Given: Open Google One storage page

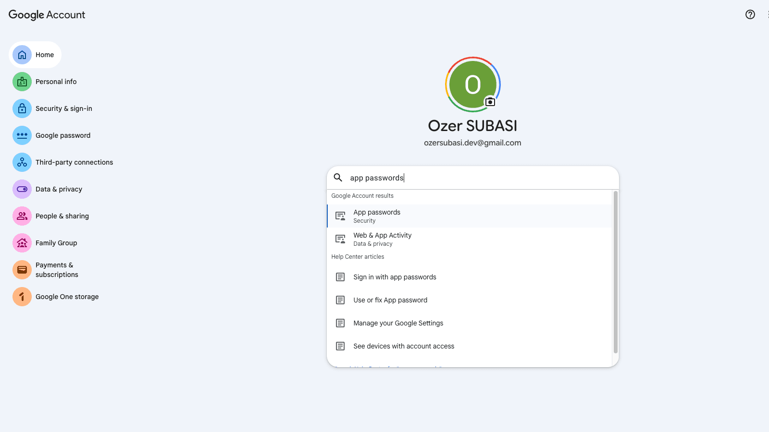Looking at the screenshot, I should tap(67, 297).
